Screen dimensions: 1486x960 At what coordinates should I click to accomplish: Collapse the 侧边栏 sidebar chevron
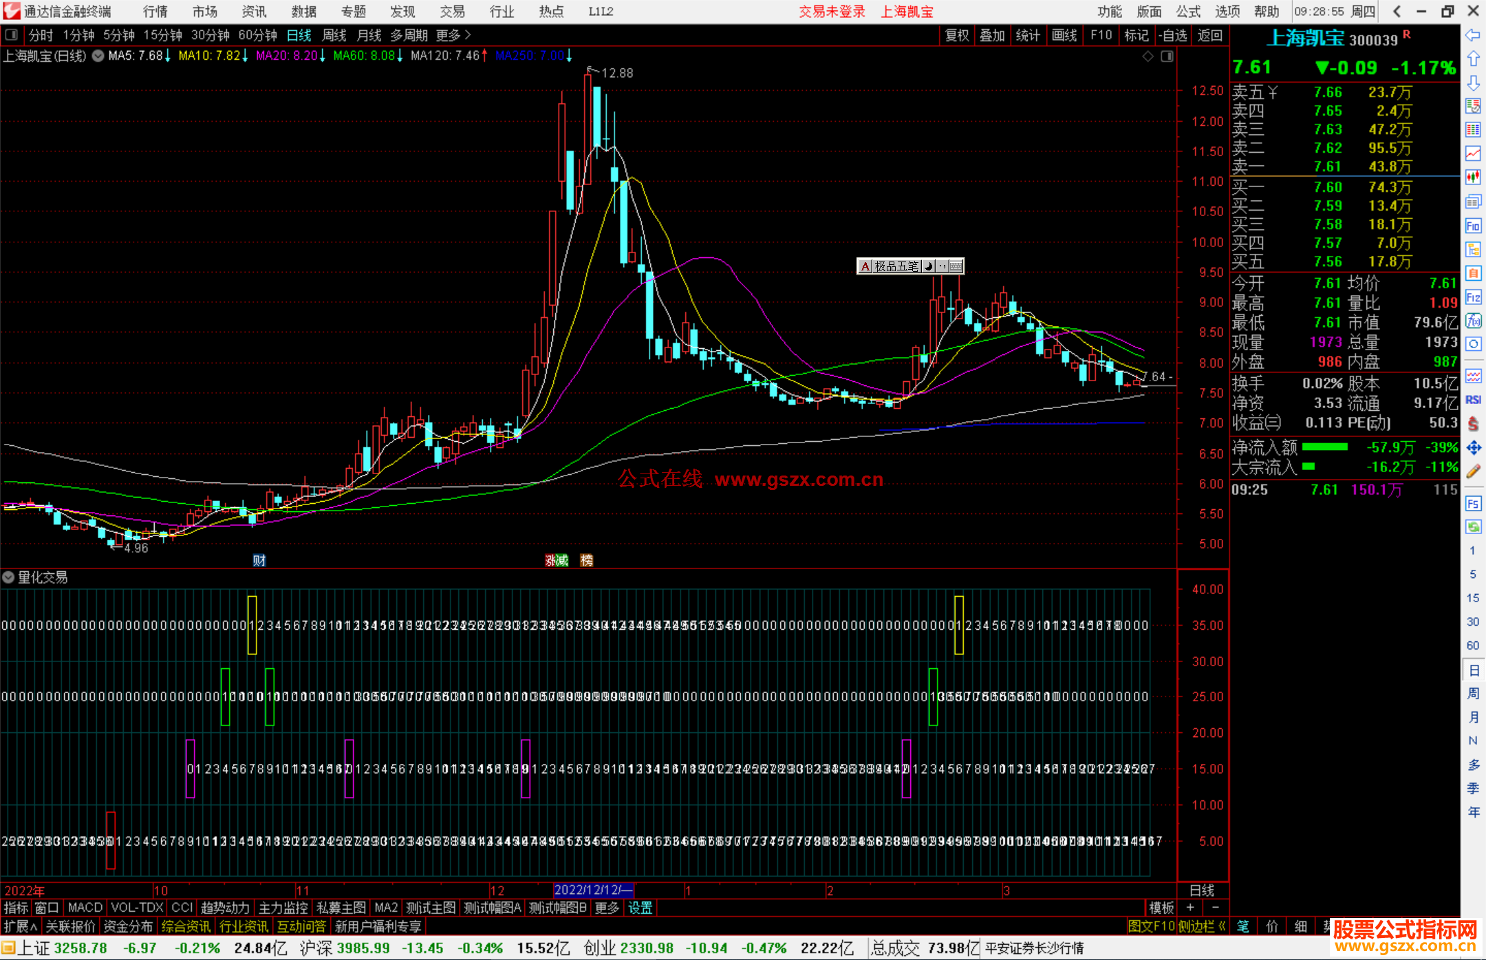(x=1222, y=926)
